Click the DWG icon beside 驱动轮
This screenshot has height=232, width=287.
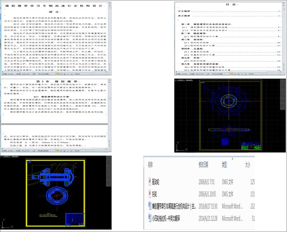(150, 182)
